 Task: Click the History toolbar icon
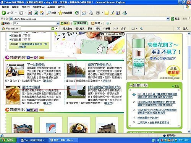[x=77, y=13]
